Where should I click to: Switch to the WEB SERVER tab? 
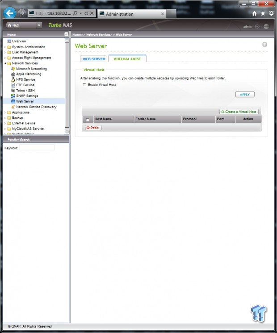94,59
